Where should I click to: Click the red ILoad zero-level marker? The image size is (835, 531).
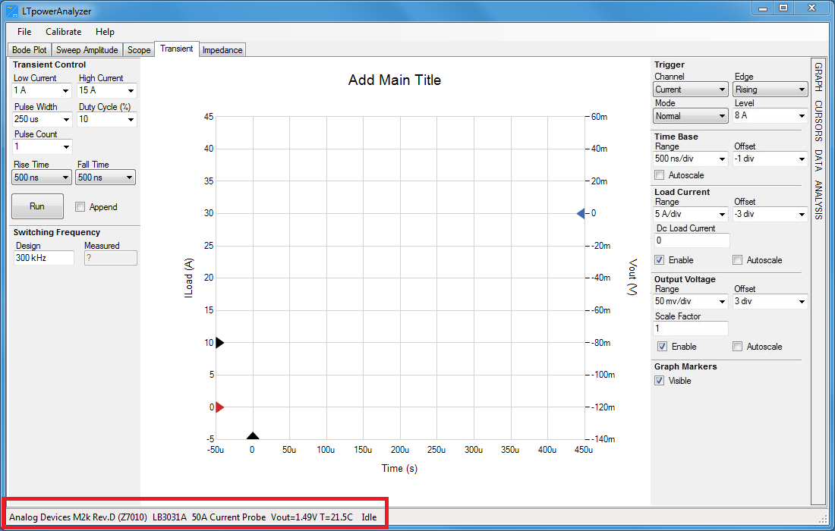pyautogui.click(x=220, y=407)
